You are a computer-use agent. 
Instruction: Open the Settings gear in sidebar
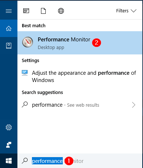point(9,127)
